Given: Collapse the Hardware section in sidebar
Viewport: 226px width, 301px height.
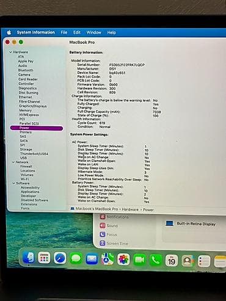Looking at the screenshot, I should (x=10, y=52).
